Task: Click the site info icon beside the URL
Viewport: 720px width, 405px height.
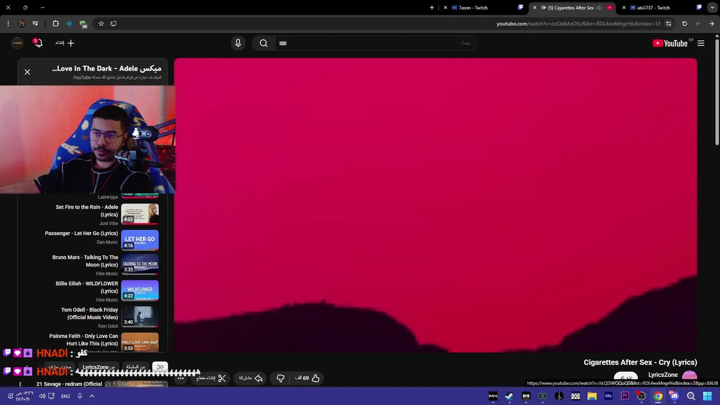Action: click(x=668, y=24)
